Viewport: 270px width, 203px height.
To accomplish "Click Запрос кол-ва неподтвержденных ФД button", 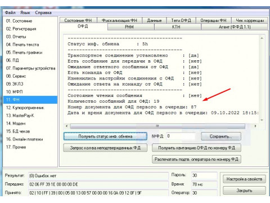I will 105,148.
